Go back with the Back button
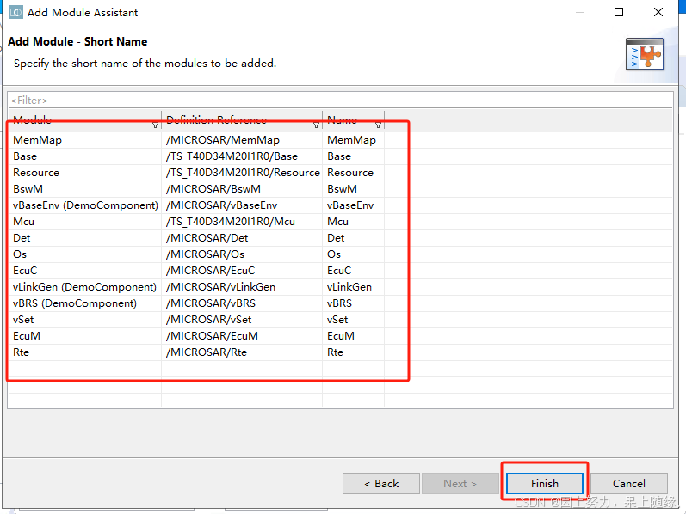Viewport: 686px width, 514px height. [x=381, y=483]
